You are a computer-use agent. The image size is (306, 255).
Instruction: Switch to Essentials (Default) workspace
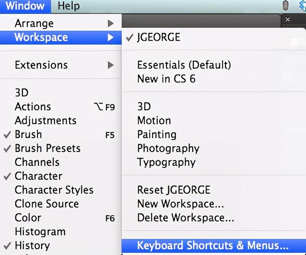[184, 65]
